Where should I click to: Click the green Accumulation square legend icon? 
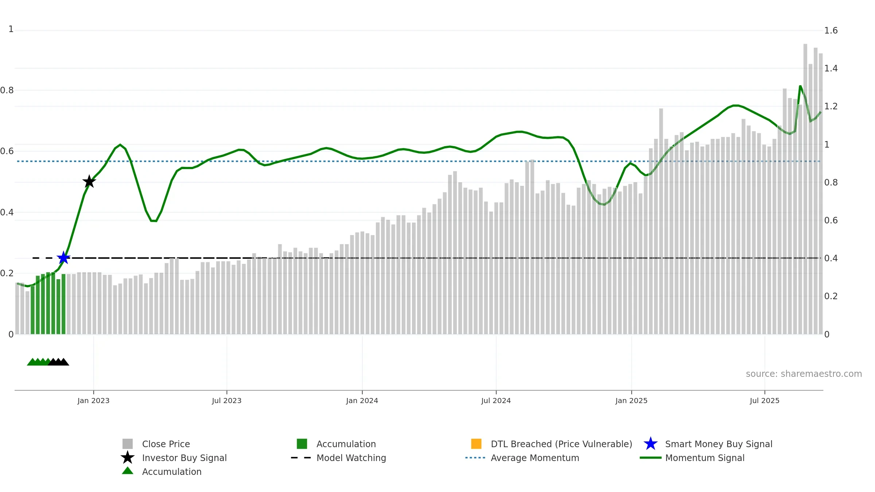[x=302, y=444]
